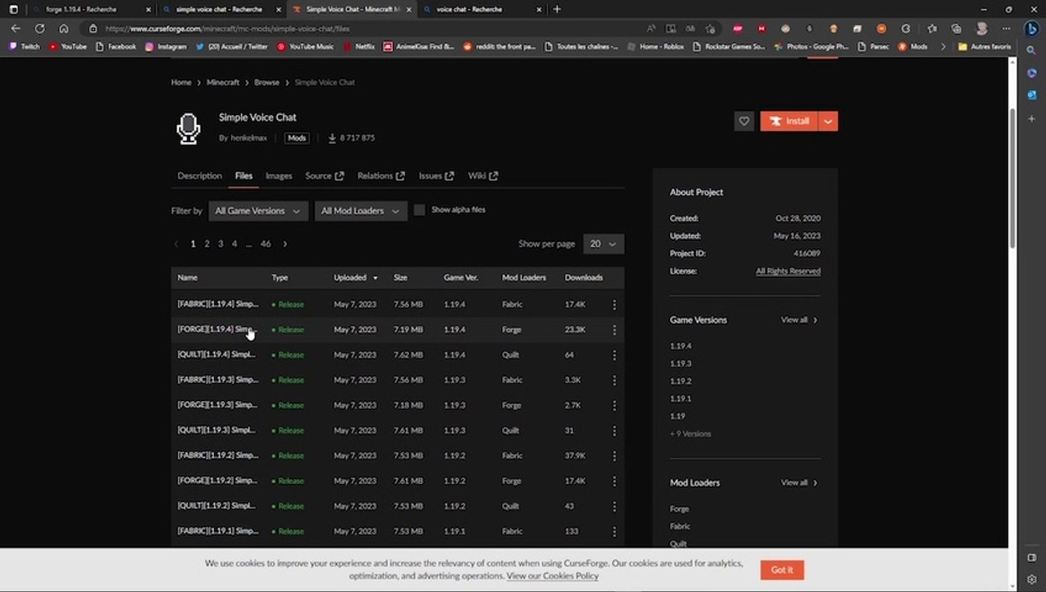Open Issues tab

click(x=436, y=176)
